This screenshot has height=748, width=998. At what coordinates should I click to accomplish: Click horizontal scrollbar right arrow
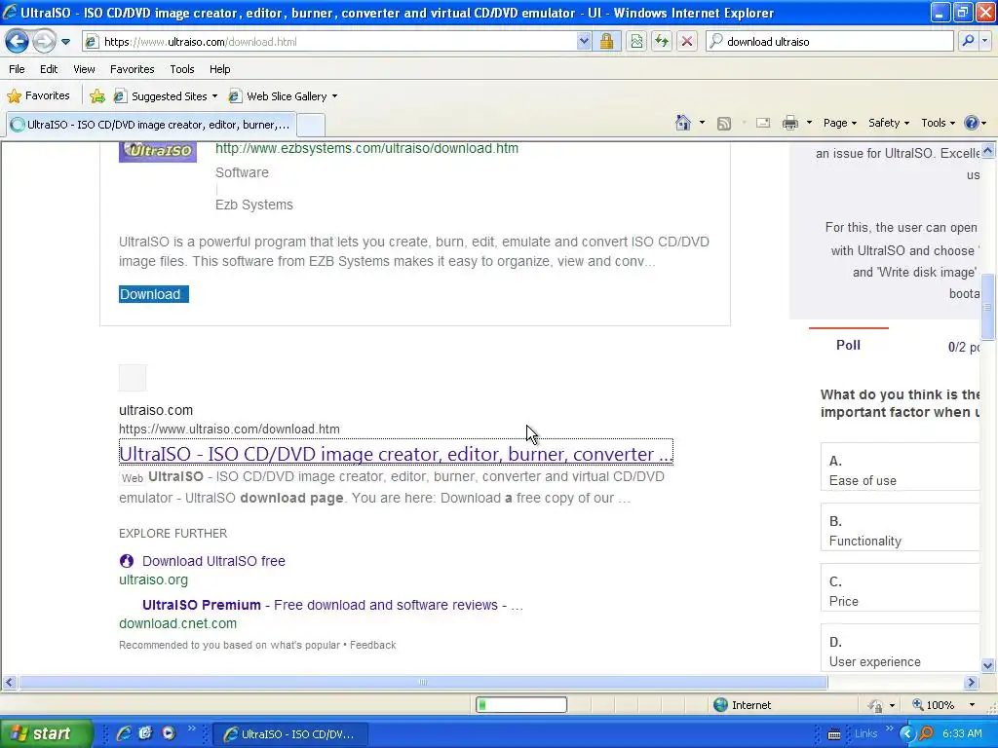coord(971,682)
